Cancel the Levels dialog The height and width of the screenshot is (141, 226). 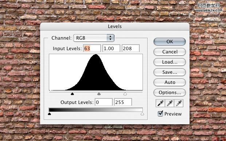point(169,52)
